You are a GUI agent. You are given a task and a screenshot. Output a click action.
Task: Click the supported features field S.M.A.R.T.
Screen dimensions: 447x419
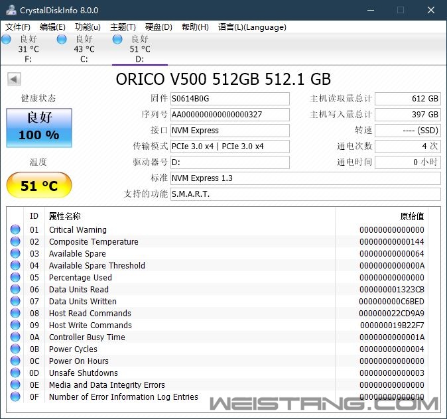306,194
